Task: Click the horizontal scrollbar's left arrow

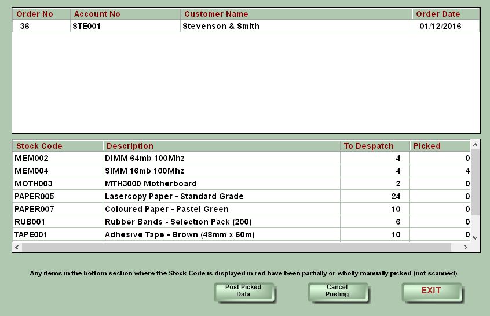Action: click(17, 248)
